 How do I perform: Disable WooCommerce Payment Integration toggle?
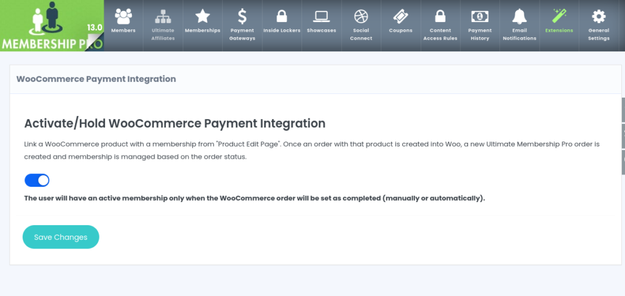click(37, 181)
